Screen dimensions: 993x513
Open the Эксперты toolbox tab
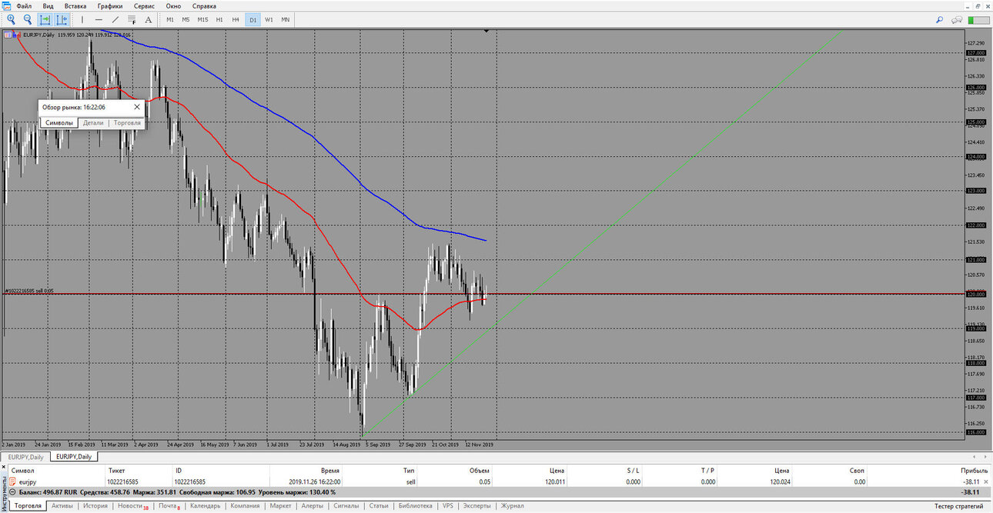pyautogui.click(x=476, y=506)
